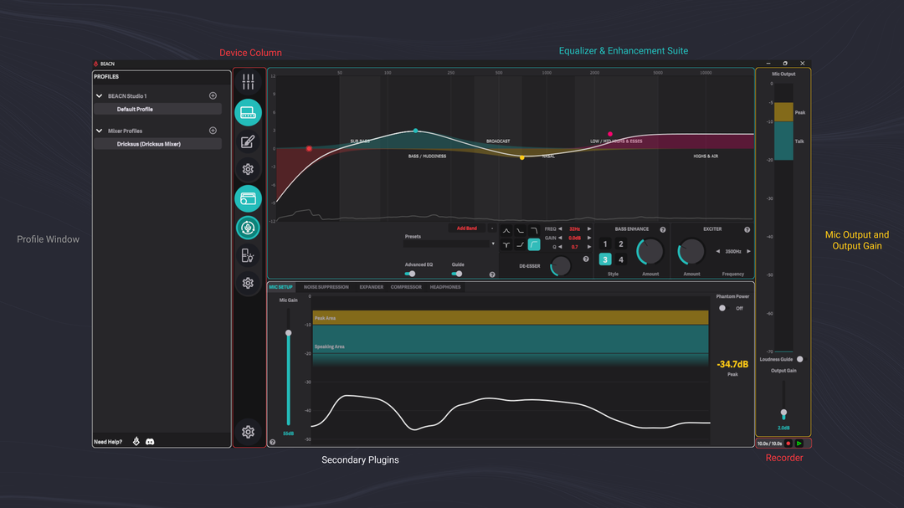The image size is (904, 508).
Task: Click the Bass Enhance help question mark
Action: click(663, 229)
